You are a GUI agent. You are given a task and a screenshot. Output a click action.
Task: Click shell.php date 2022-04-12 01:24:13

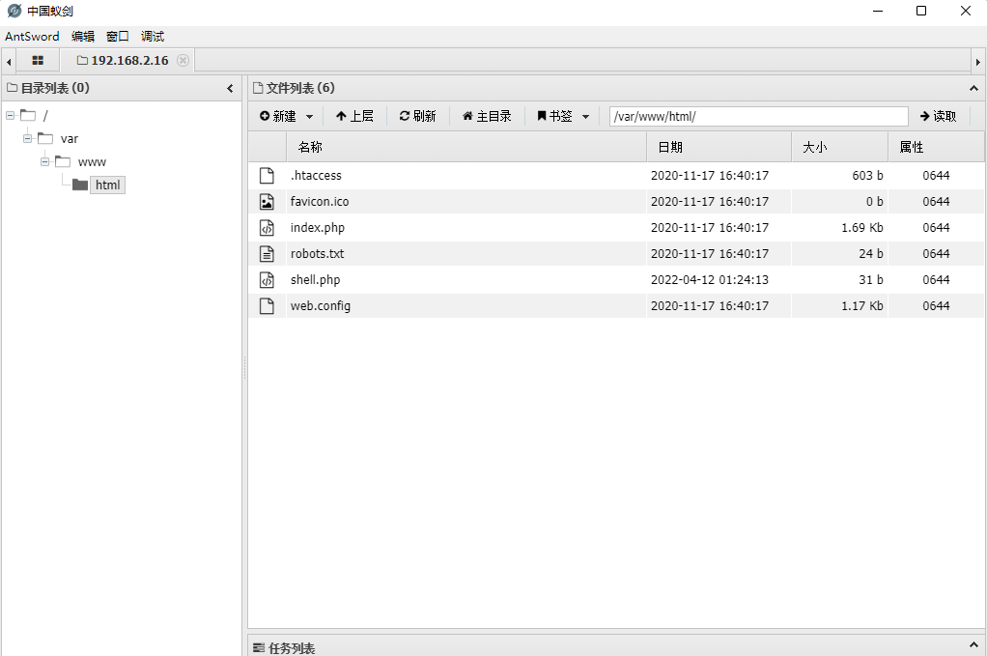pyautogui.click(x=710, y=280)
